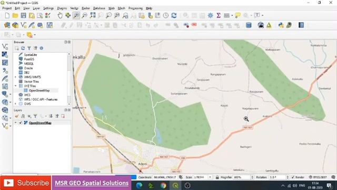The width and height of the screenshot is (337, 190).
Task: Open Statistical Summary sigma icon
Action: (219, 15)
